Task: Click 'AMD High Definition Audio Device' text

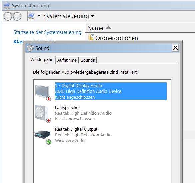Action: click(x=88, y=91)
